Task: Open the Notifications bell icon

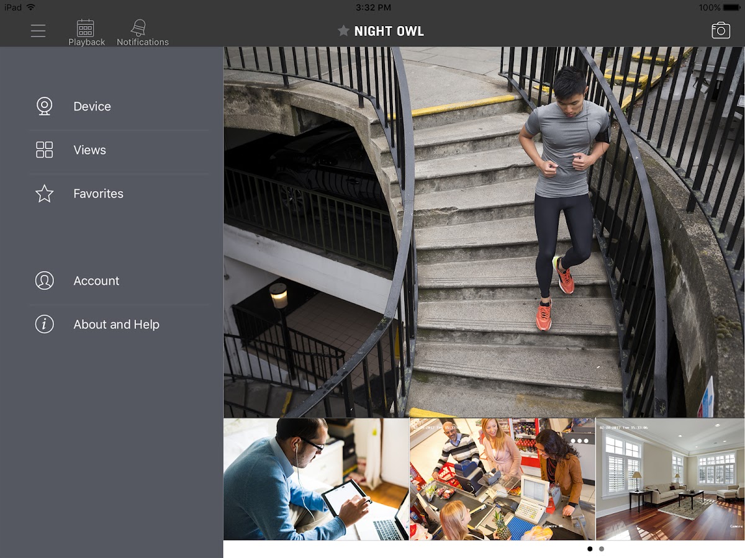Action: coord(138,29)
